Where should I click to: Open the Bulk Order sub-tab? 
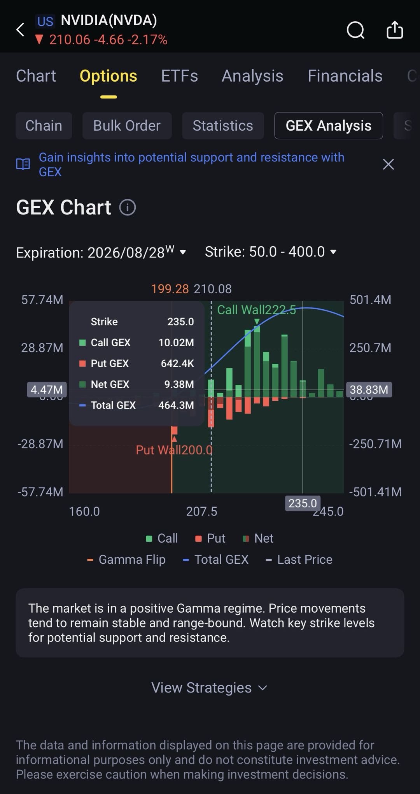pos(127,126)
